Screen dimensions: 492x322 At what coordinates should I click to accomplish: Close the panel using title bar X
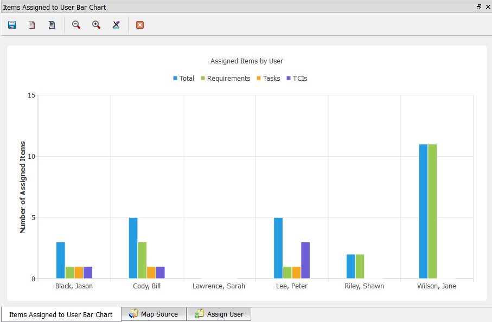(x=486, y=7)
